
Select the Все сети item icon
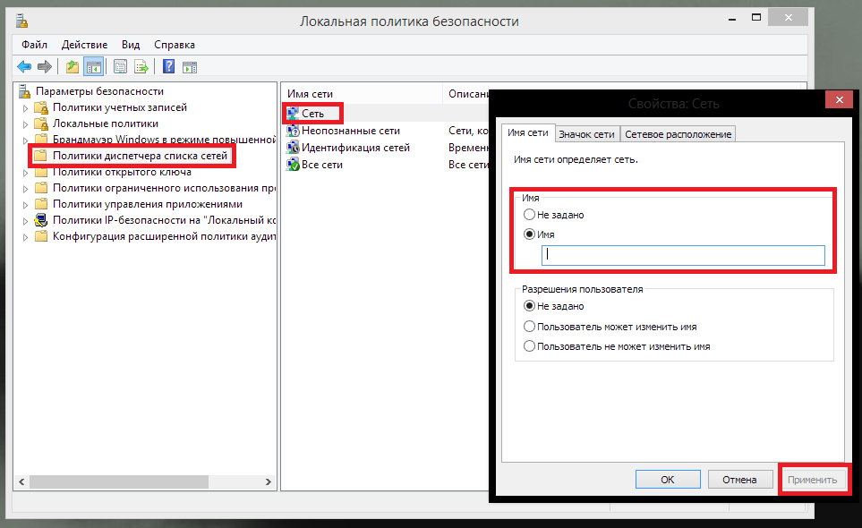coord(293,165)
